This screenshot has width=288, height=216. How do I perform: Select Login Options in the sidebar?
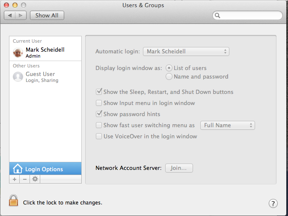45,169
